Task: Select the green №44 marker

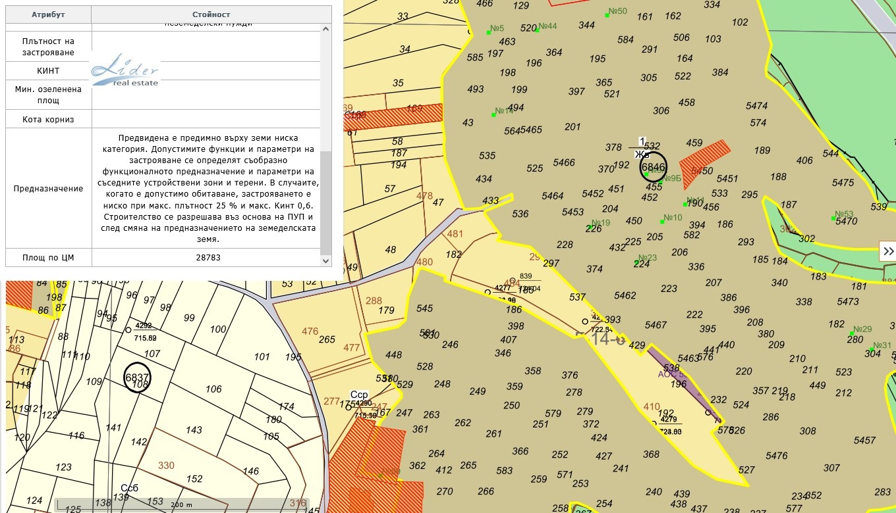Action: pos(538,30)
